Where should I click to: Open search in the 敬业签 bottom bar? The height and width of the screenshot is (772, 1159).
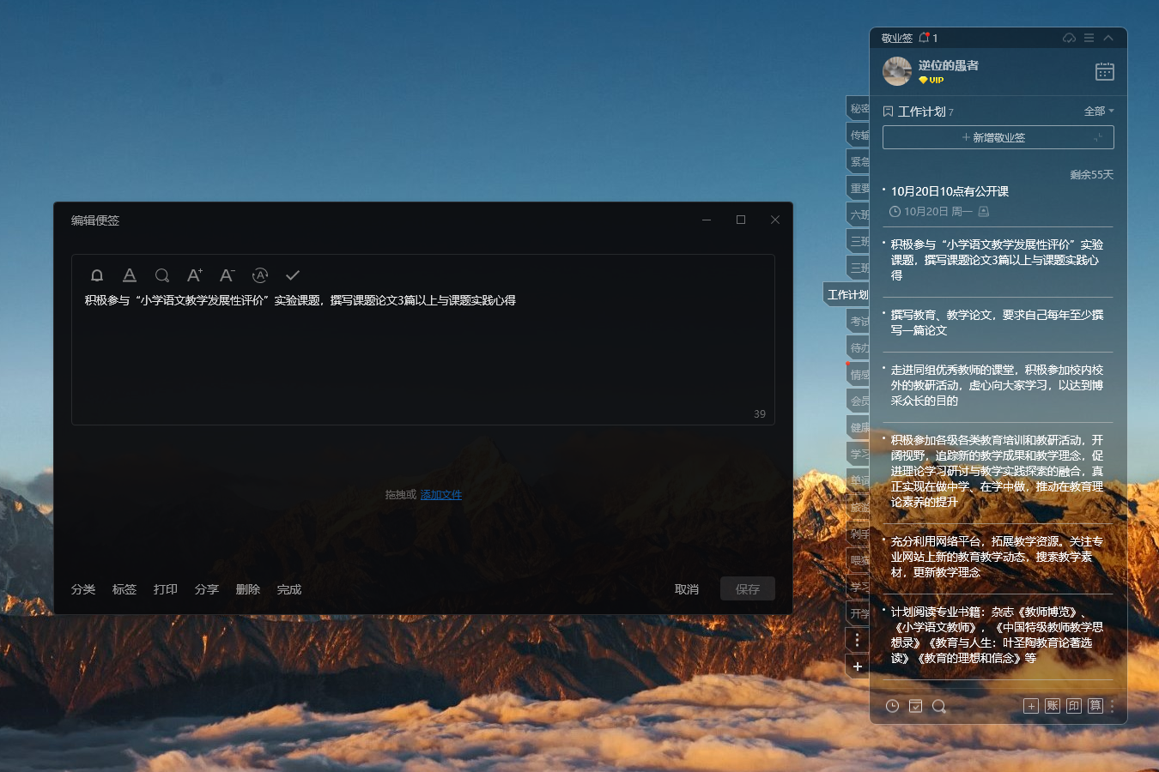click(x=938, y=706)
